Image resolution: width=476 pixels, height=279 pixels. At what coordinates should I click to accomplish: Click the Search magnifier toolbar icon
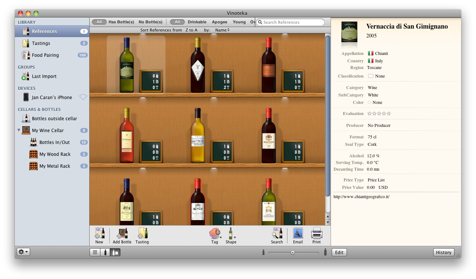pyautogui.click(x=277, y=233)
